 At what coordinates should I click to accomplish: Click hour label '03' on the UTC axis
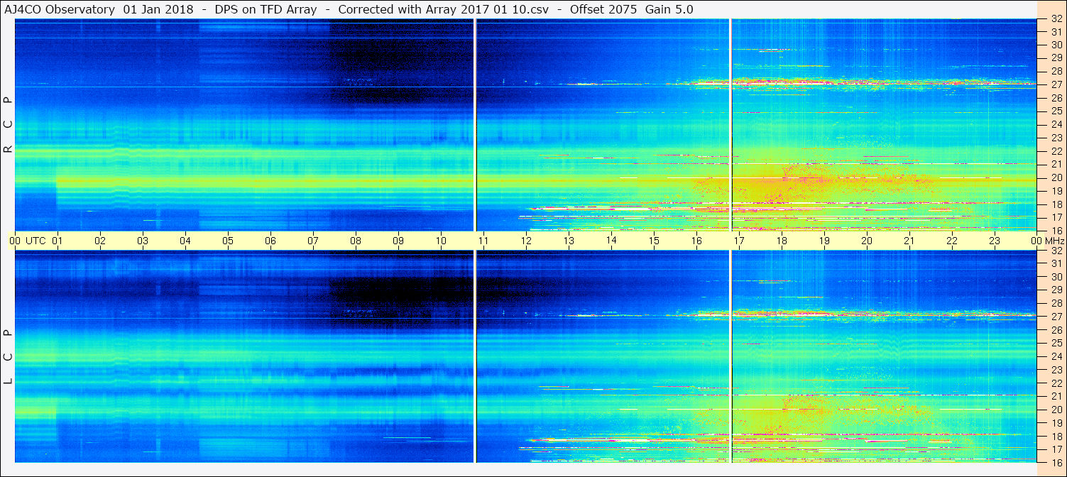(143, 241)
